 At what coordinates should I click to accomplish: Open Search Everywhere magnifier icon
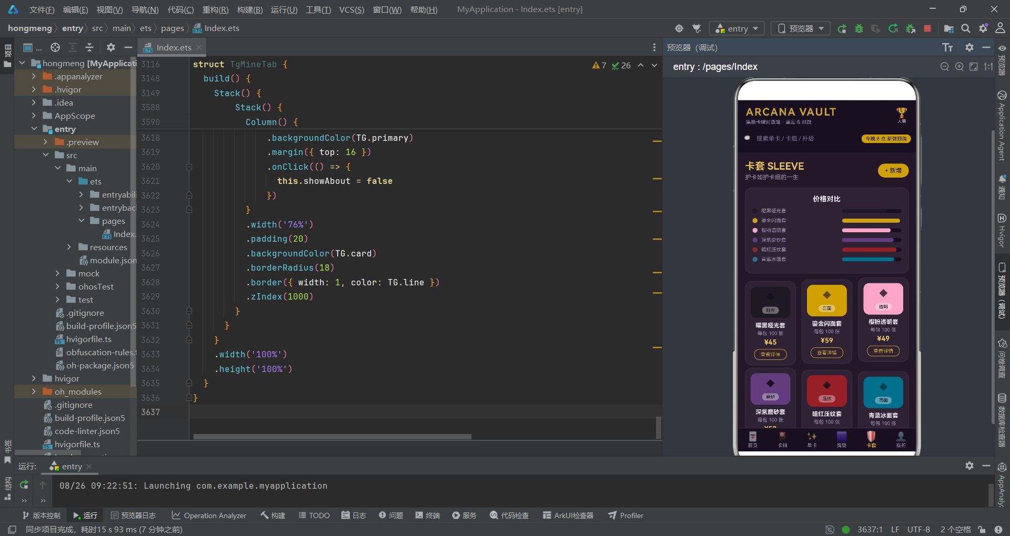966,28
